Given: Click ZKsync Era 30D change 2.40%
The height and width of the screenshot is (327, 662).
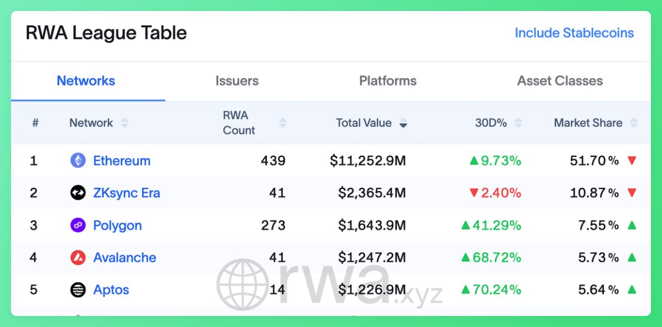Looking at the screenshot, I should (x=495, y=193).
